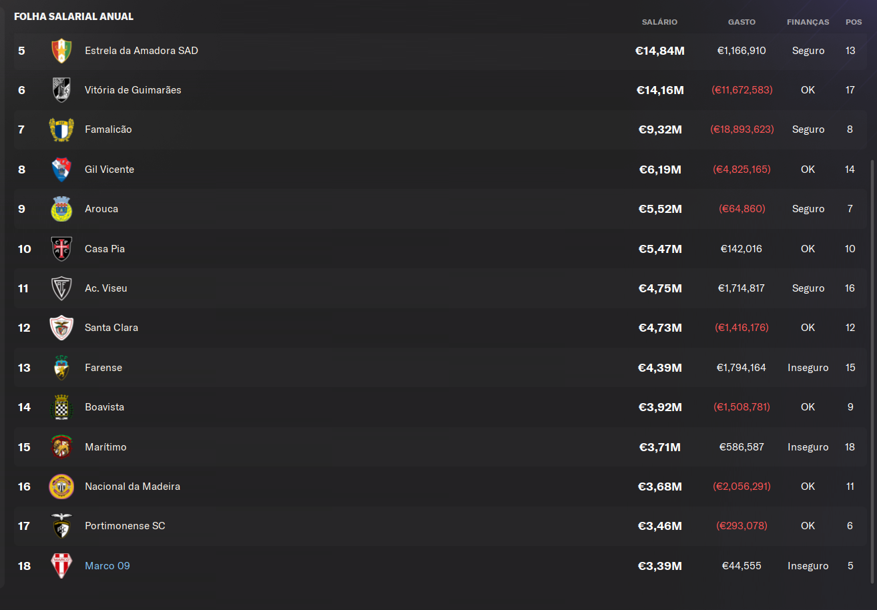Click the €3,71M salary value

pyautogui.click(x=660, y=447)
